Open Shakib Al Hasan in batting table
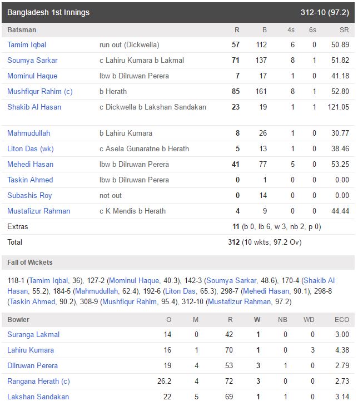This screenshot has width=358, height=406. 34,107
